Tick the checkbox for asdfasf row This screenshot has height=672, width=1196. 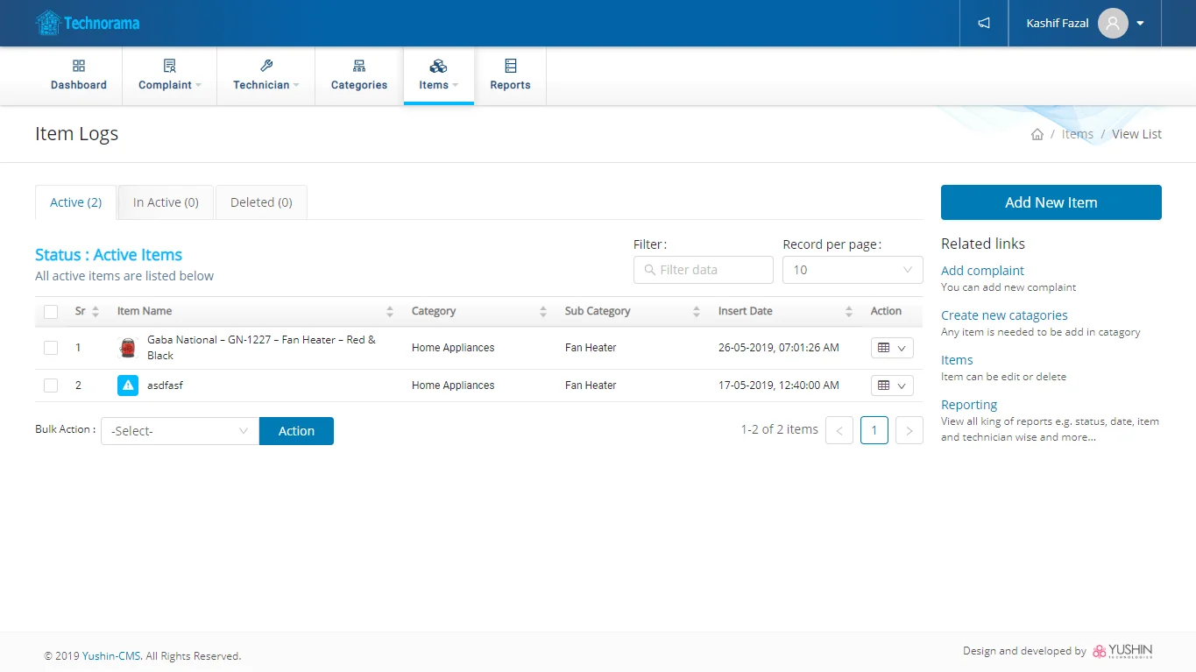51,386
